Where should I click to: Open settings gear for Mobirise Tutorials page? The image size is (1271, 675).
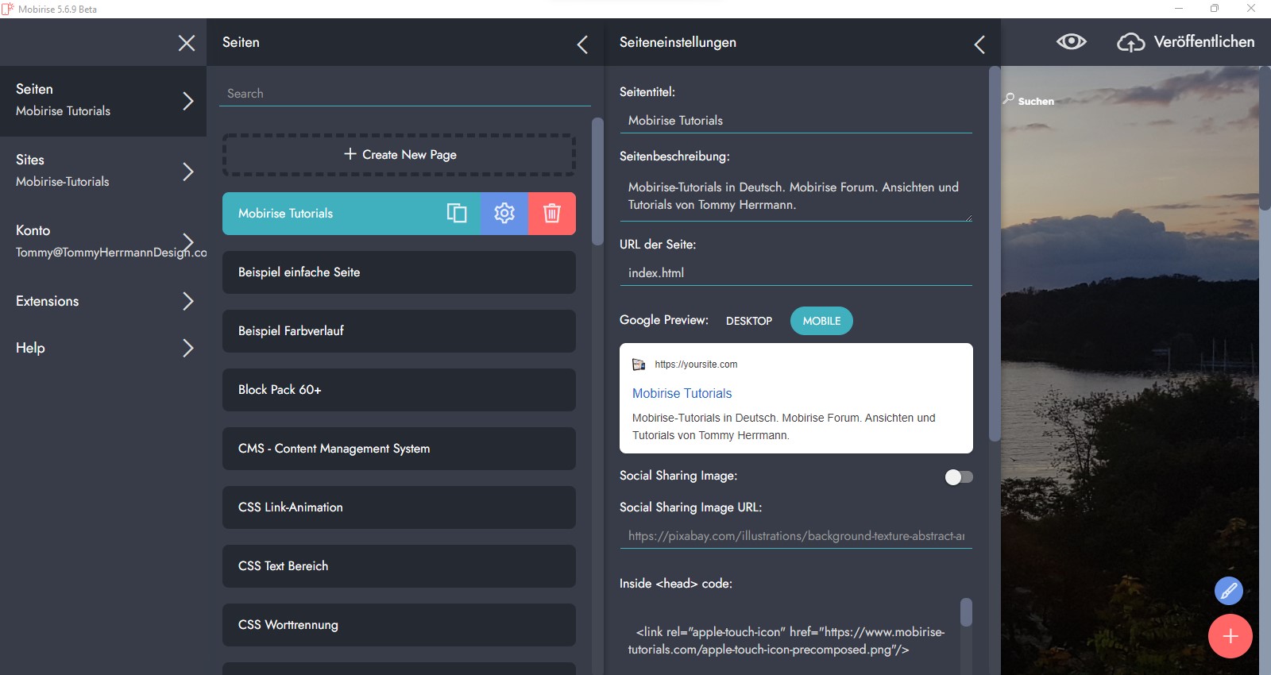click(504, 213)
